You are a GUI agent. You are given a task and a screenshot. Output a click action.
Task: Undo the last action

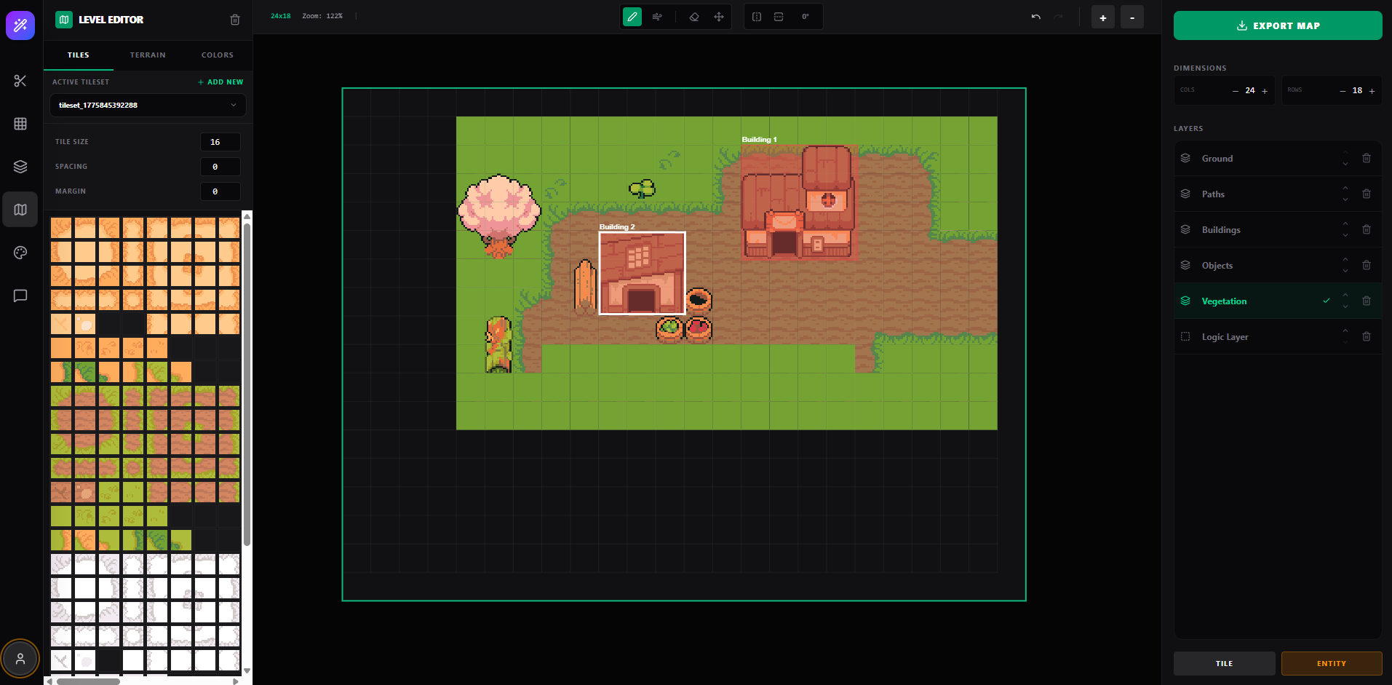pos(1036,17)
